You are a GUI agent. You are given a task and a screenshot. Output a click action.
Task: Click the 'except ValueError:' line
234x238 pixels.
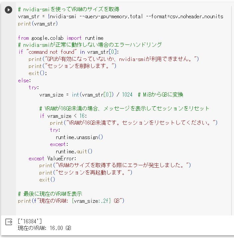(x=53, y=159)
